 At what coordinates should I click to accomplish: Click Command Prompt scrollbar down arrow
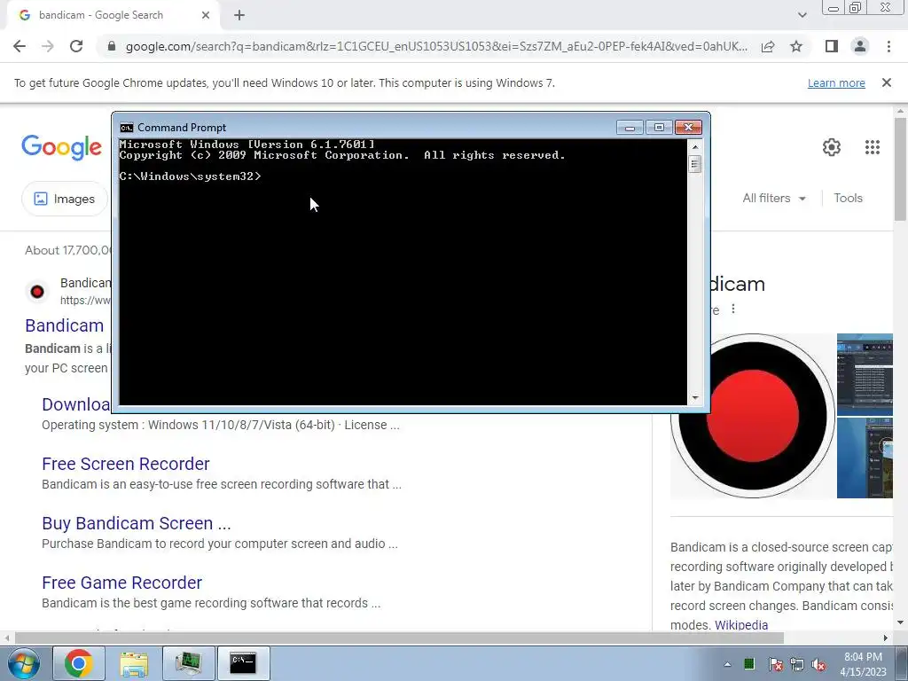695,398
